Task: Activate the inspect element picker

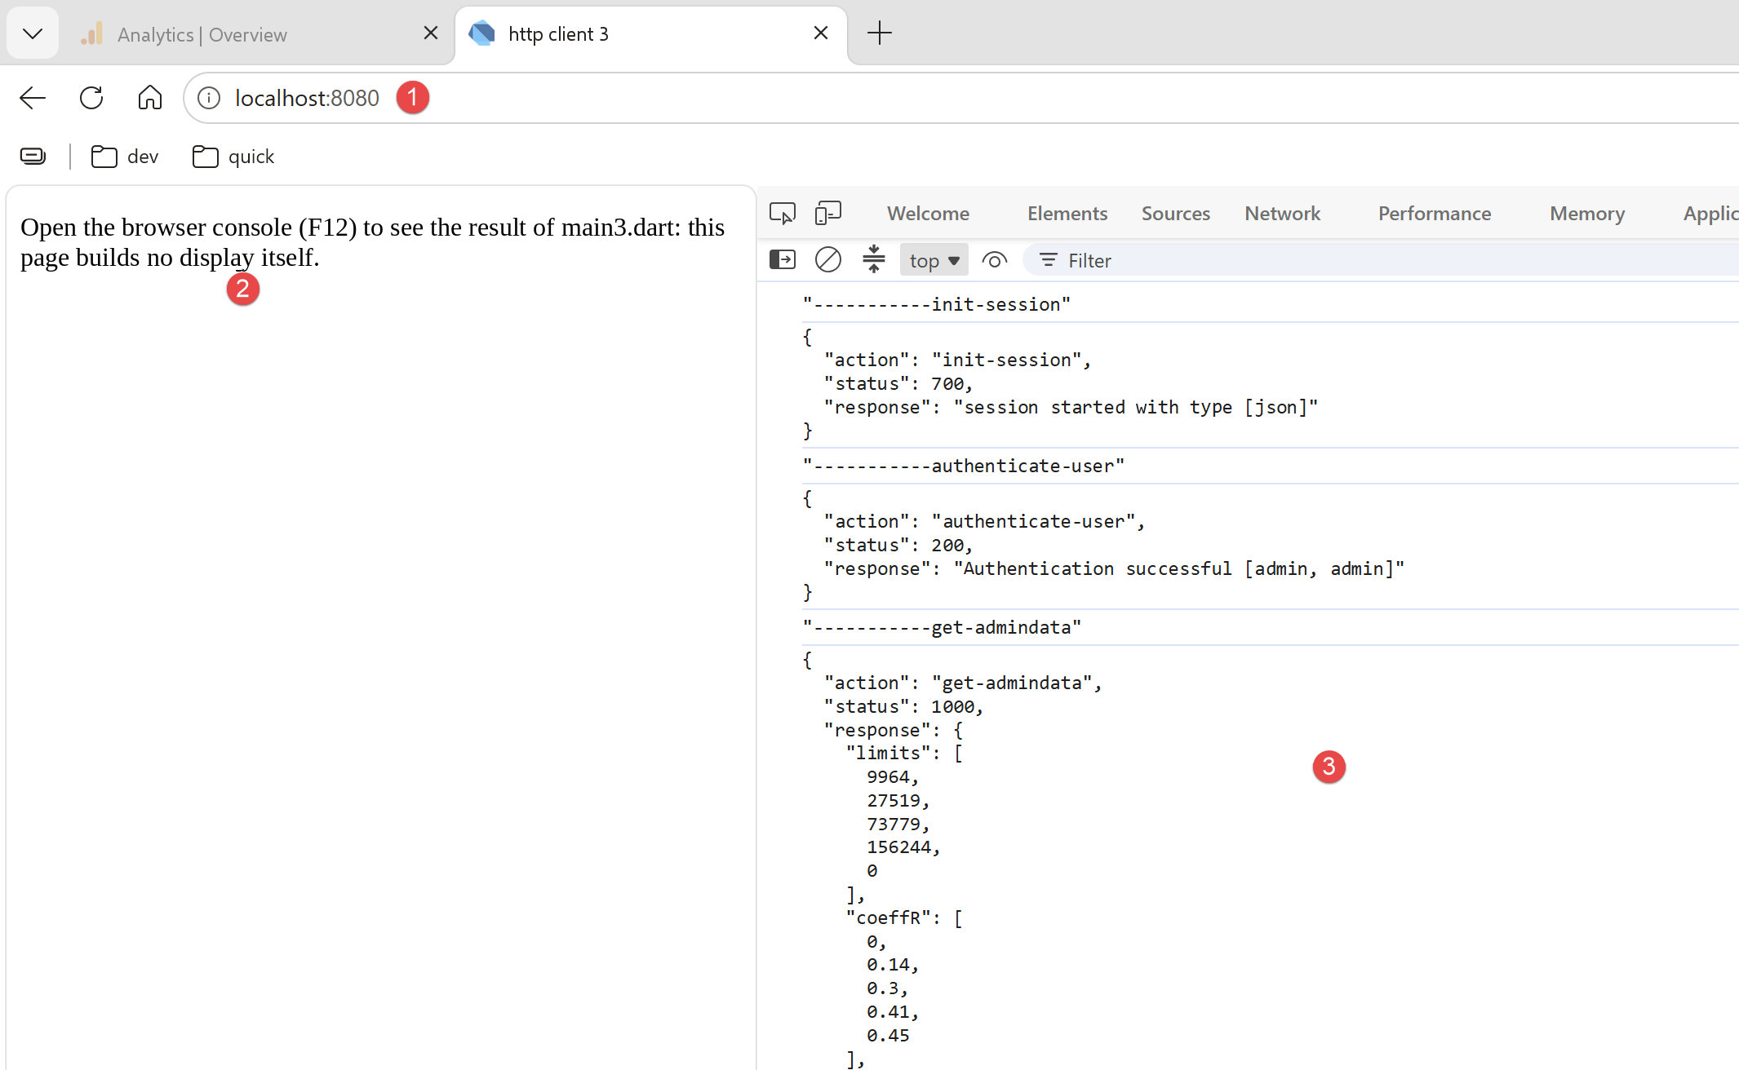Action: coord(783,214)
